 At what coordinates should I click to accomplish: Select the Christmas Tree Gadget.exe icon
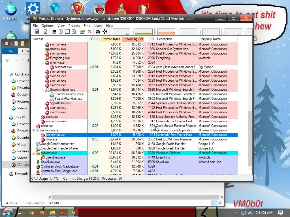click(x=38, y=171)
